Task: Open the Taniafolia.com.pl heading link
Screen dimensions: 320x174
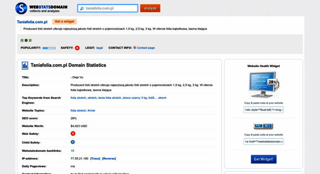Action: [x=32, y=22]
